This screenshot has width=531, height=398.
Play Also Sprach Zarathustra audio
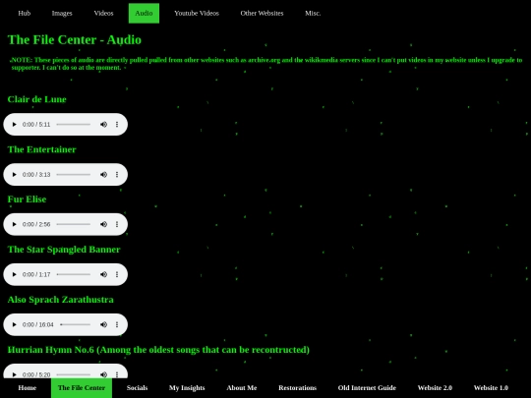point(14,324)
